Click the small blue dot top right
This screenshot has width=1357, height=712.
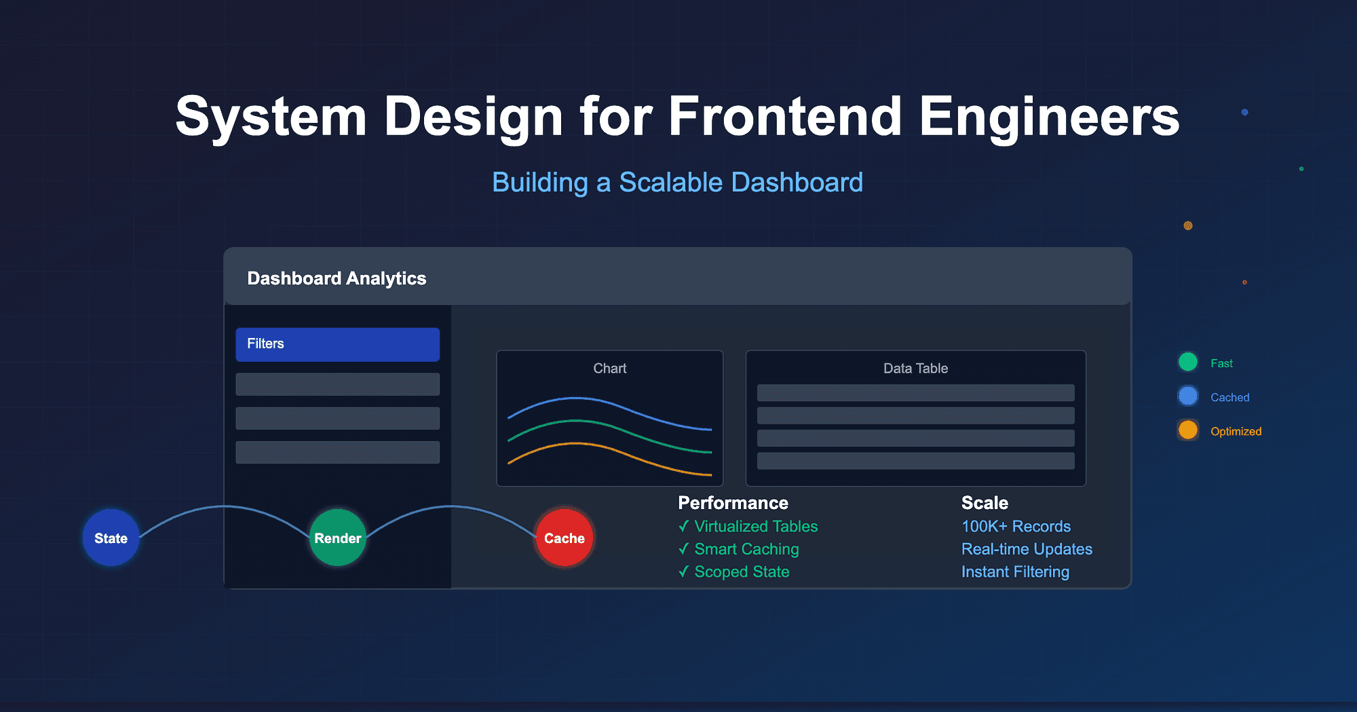tap(1245, 113)
